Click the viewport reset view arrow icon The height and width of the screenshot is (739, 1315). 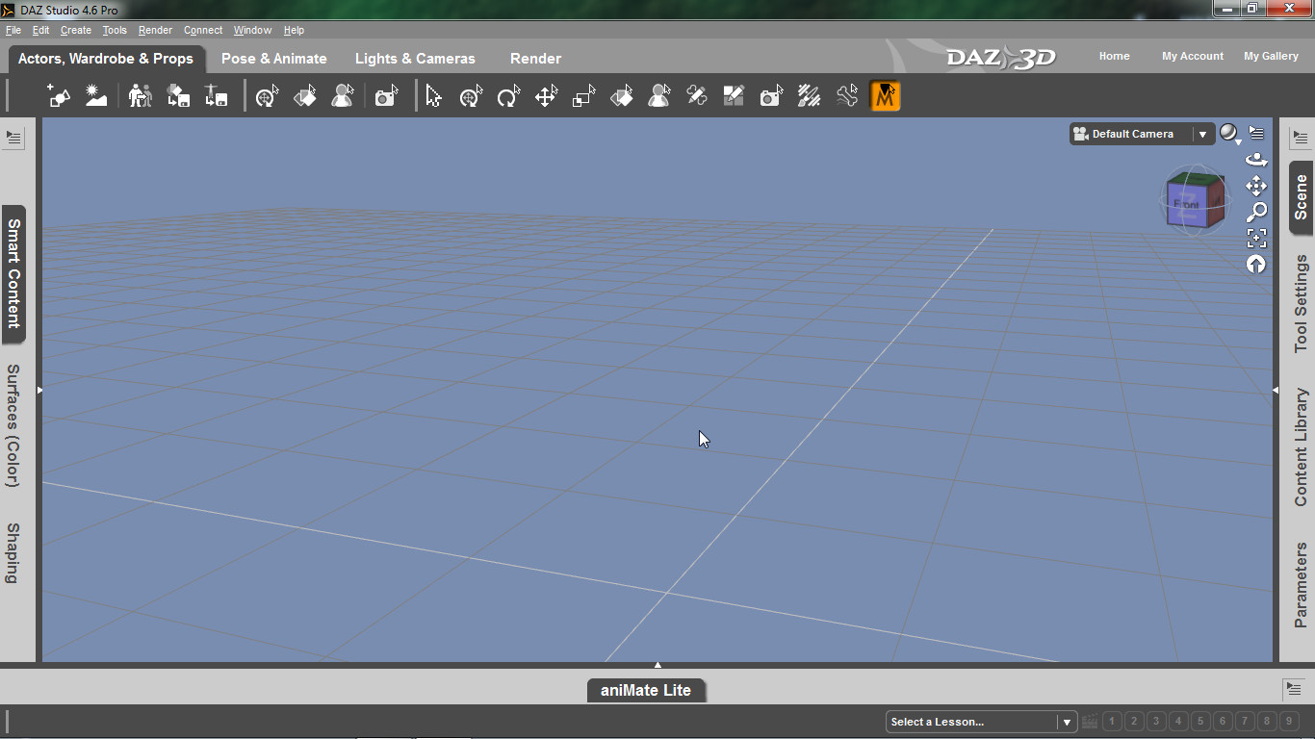click(1256, 264)
